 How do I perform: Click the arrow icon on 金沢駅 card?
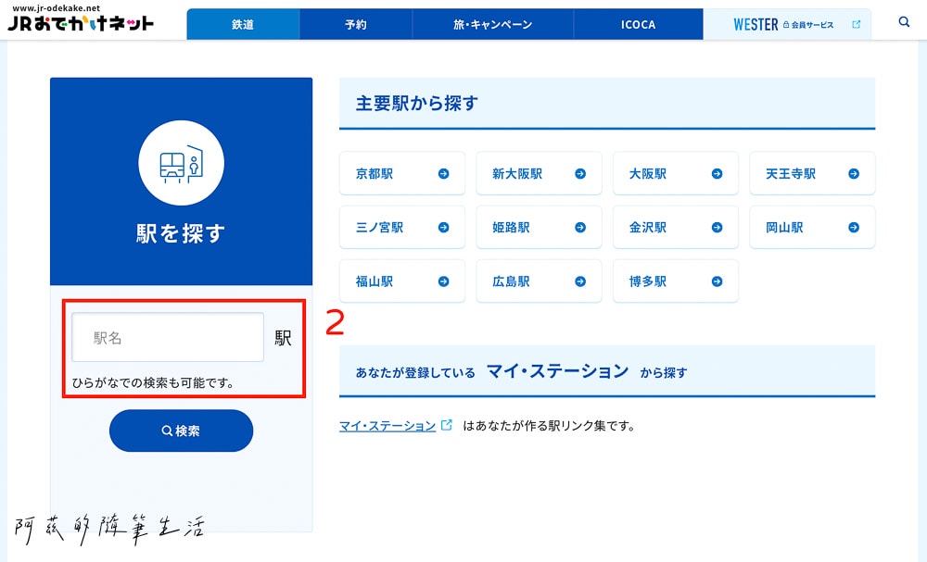[717, 227]
